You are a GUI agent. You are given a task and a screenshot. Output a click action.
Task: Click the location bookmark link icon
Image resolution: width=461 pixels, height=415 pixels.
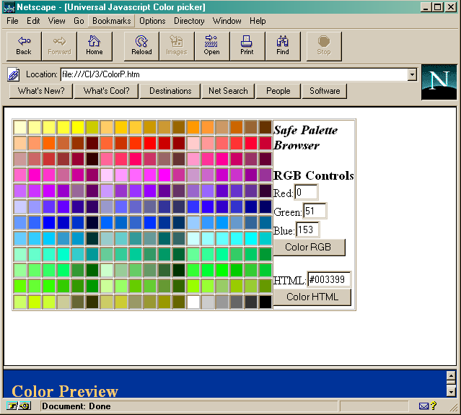pyautogui.click(x=13, y=75)
